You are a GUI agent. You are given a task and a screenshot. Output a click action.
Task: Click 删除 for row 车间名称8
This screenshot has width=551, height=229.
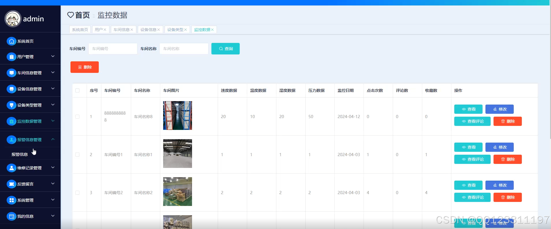click(x=508, y=121)
